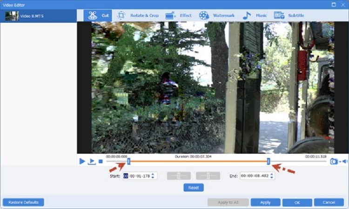
Task: Open the Cut tab
Action: [x=98, y=15]
